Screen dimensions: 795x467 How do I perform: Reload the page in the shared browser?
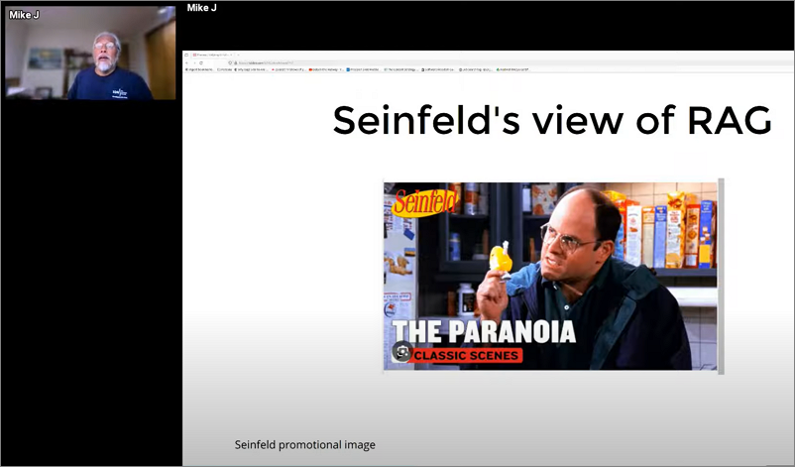201,62
